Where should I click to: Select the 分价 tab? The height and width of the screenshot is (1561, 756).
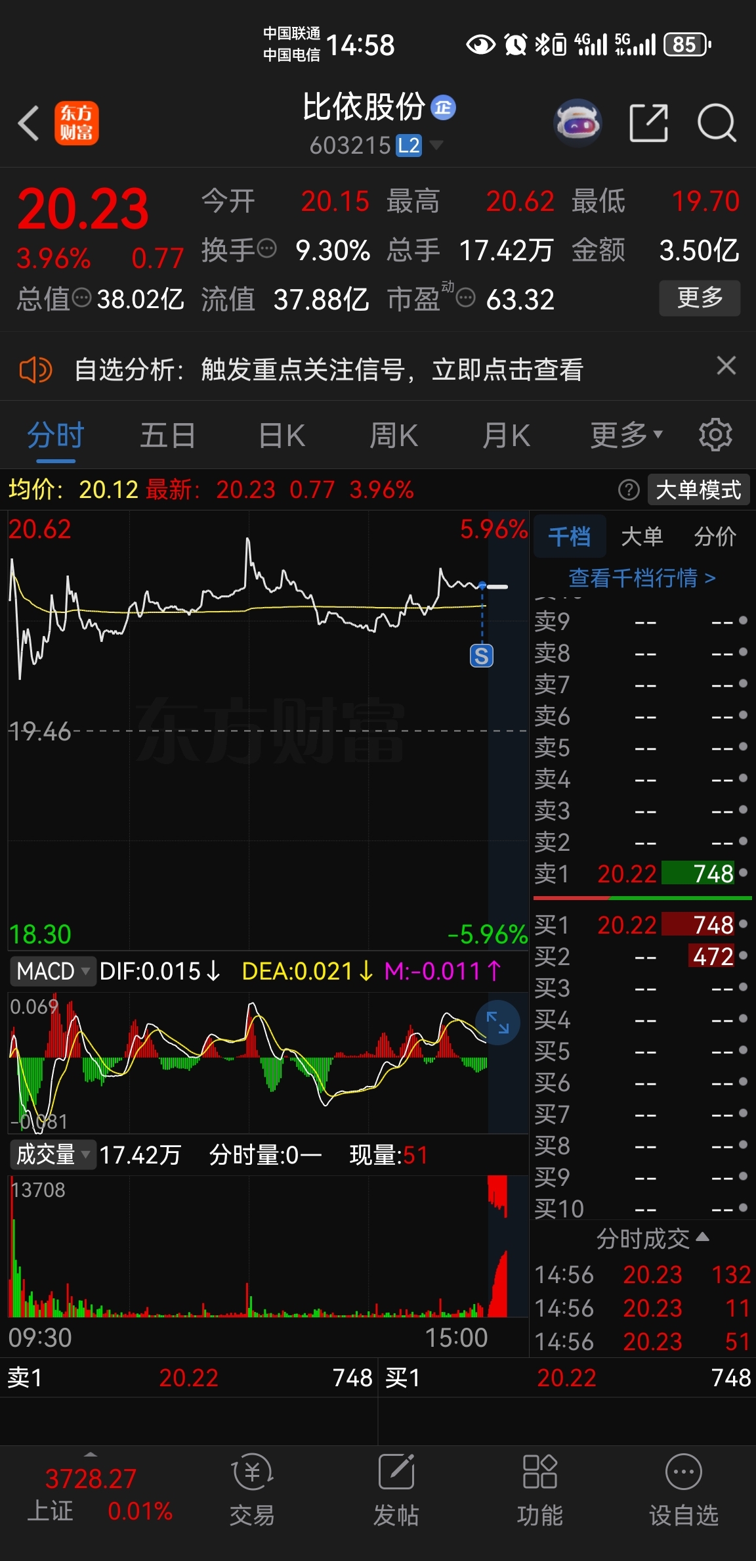(715, 537)
